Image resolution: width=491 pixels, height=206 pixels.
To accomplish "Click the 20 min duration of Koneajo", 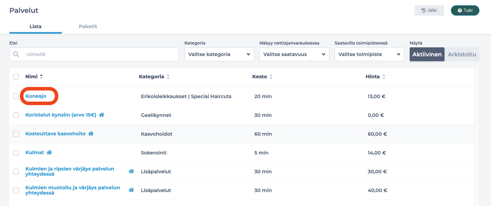I will point(263,96).
